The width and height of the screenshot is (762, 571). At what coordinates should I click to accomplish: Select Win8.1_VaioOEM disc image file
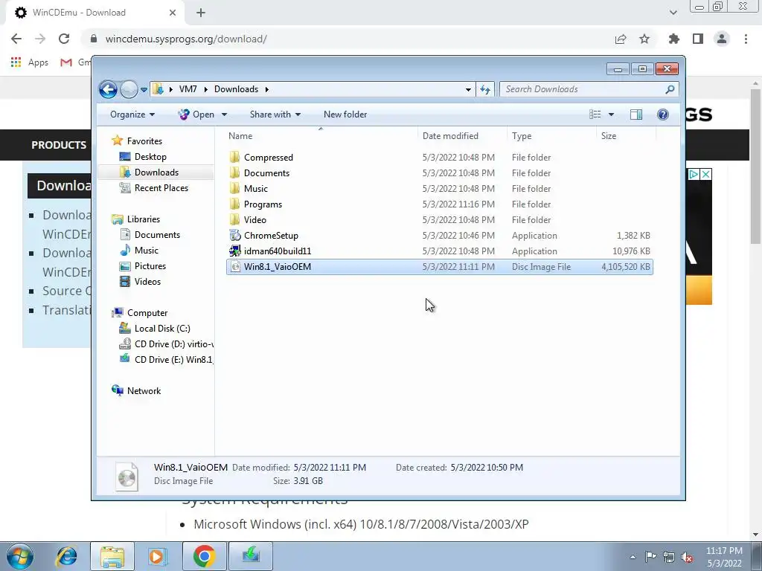click(439, 267)
